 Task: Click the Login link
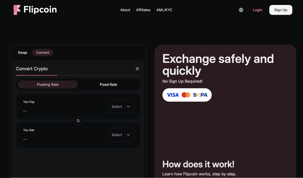(257, 10)
